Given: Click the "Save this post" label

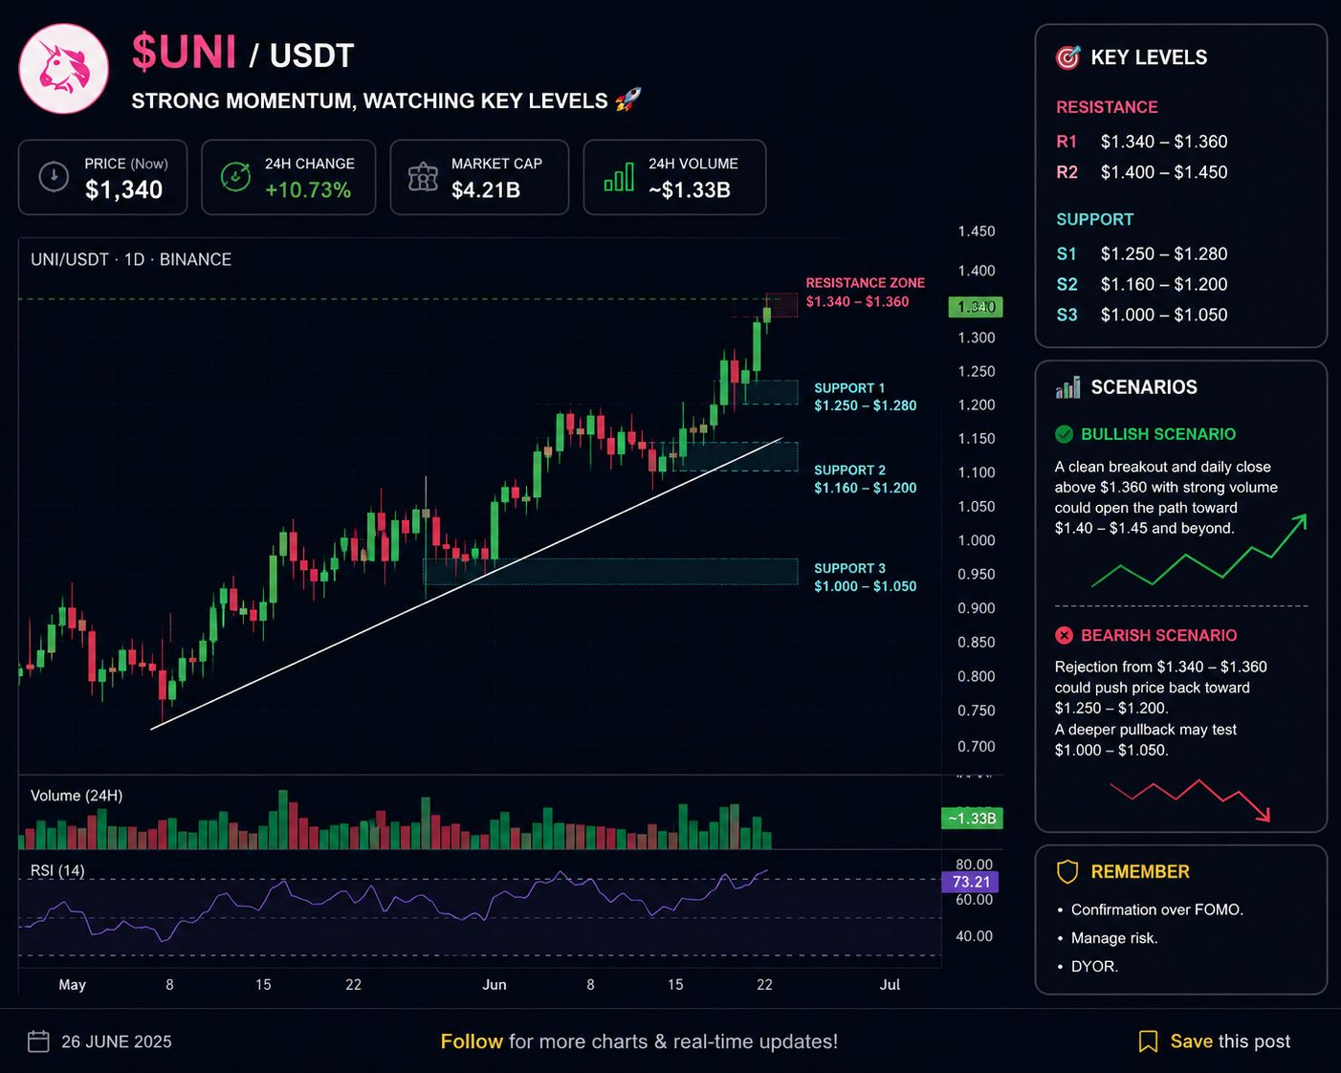Looking at the screenshot, I should tap(1230, 1041).
